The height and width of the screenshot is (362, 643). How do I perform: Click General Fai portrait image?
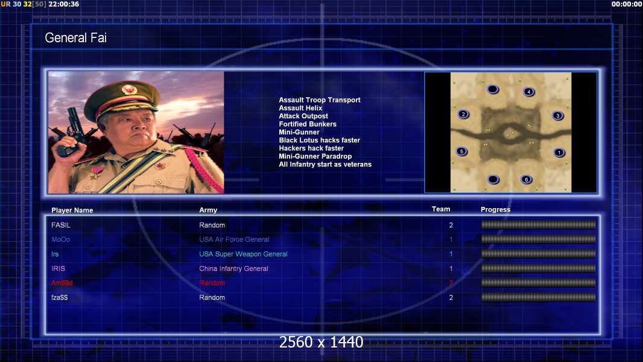(136, 132)
